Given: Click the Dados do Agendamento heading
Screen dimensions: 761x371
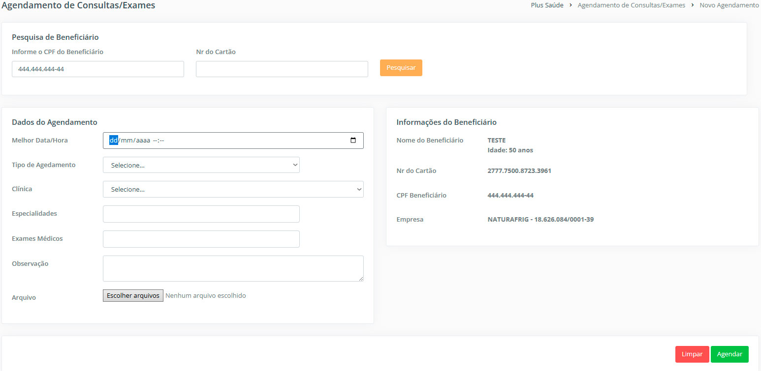Looking at the screenshot, I should point(55,122).
